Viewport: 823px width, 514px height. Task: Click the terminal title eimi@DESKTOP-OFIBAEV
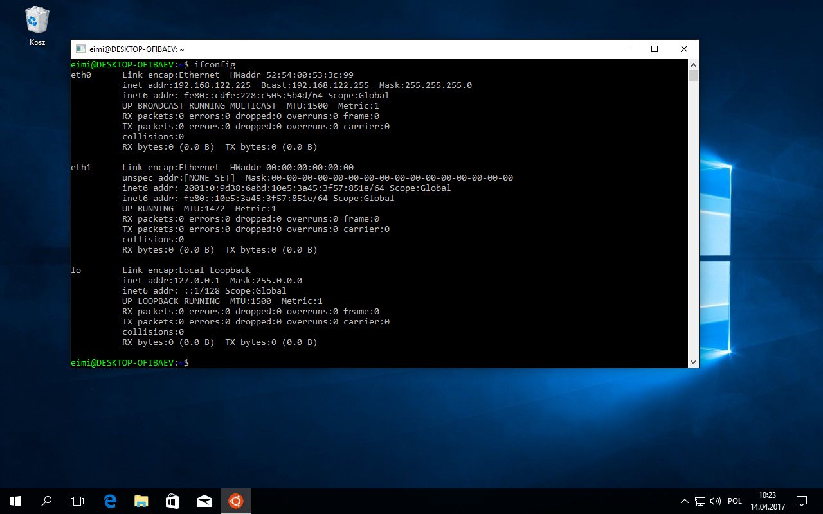(x=137, y=49)
